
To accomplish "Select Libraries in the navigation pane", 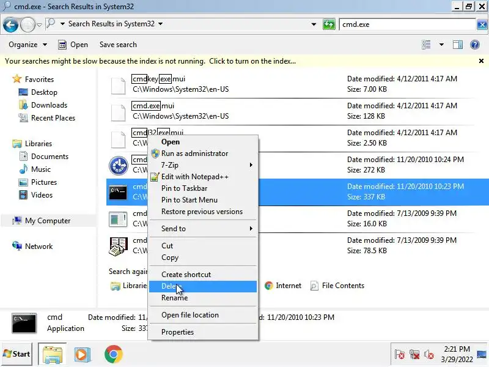I will tap(32, 144).
